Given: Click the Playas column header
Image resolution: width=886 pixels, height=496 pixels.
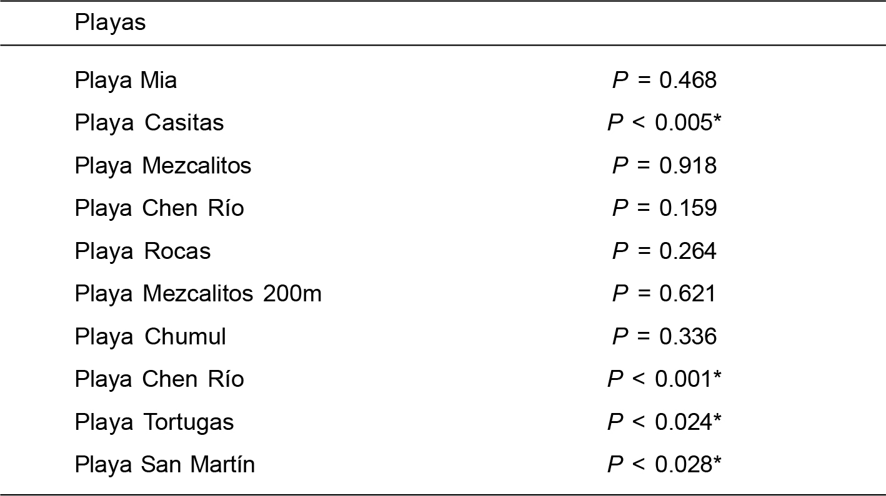Looking at the screenshot, I should 110,23.
